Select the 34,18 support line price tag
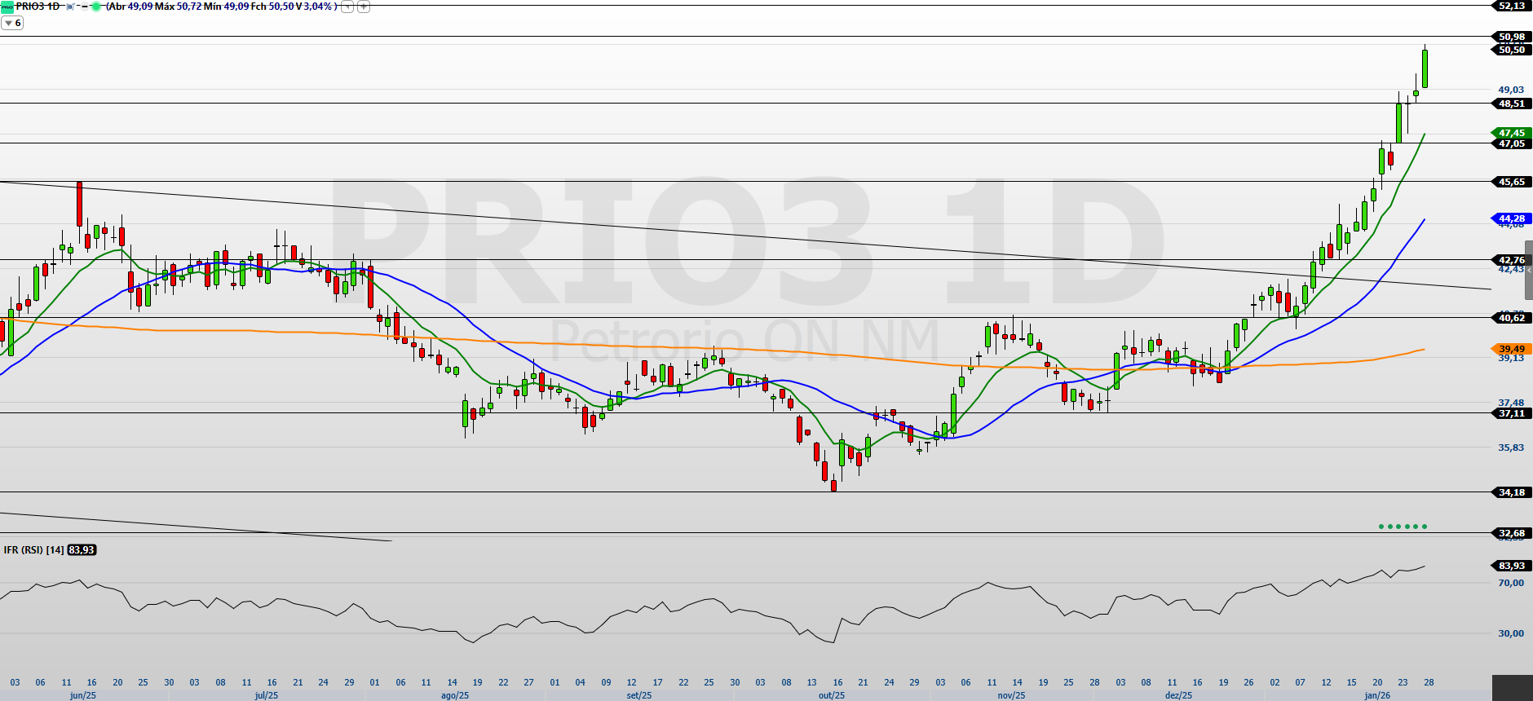The image size is (1533, 701). (x=1511, y=492)
